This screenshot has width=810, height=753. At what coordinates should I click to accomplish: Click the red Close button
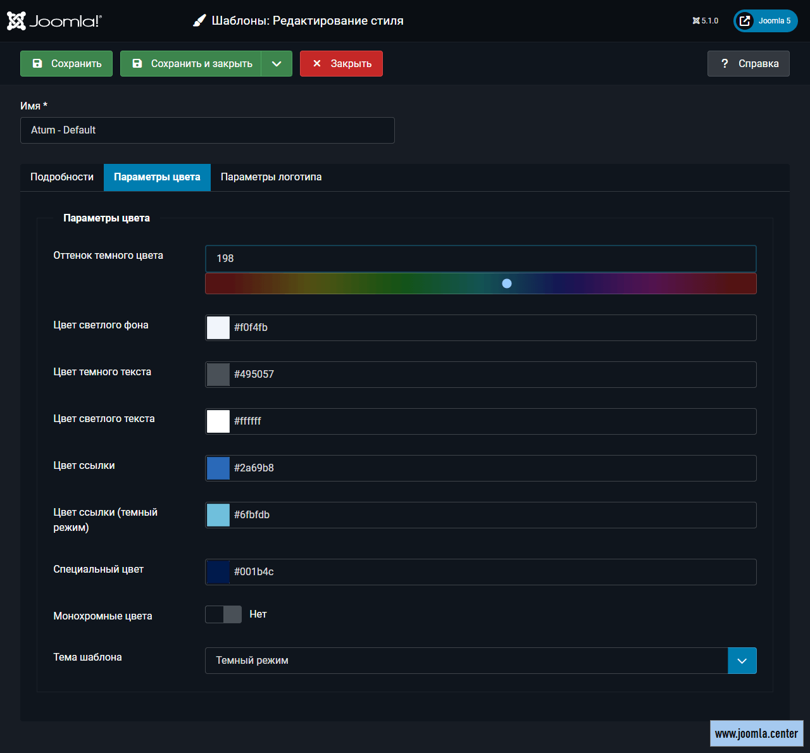click(341, 64)
